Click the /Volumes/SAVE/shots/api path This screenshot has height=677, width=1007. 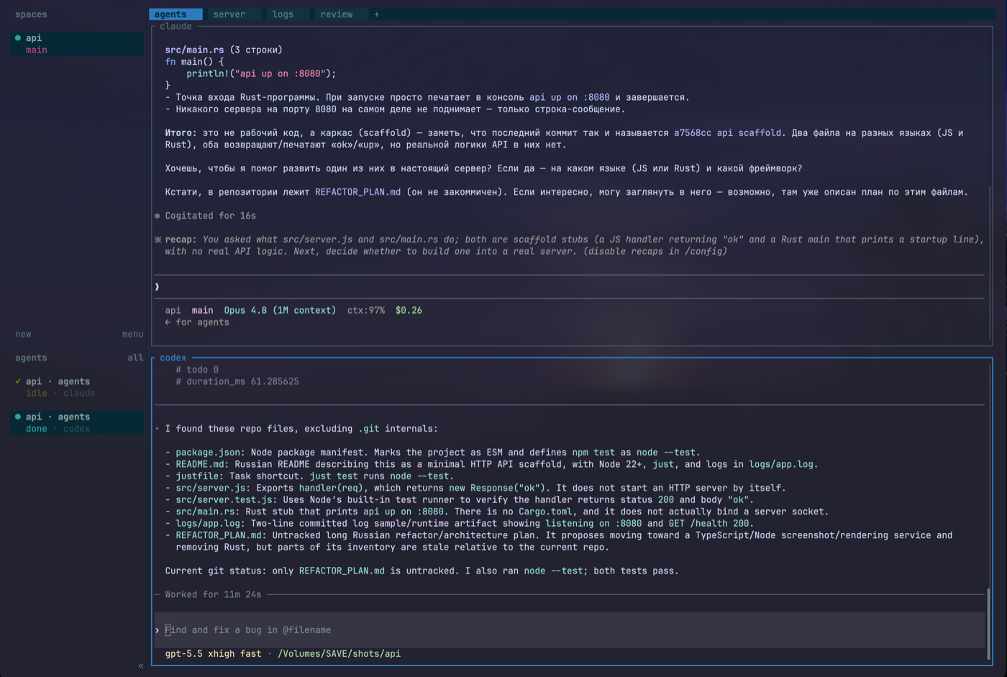tap(339, 653)
